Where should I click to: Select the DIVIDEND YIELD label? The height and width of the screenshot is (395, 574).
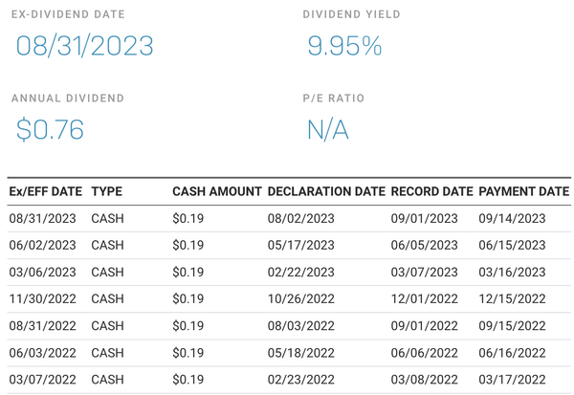(351, 15)
